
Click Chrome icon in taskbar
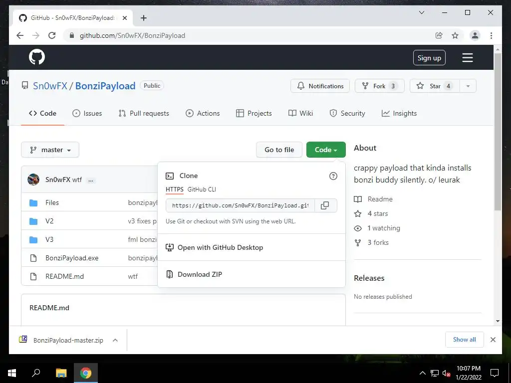86,373
